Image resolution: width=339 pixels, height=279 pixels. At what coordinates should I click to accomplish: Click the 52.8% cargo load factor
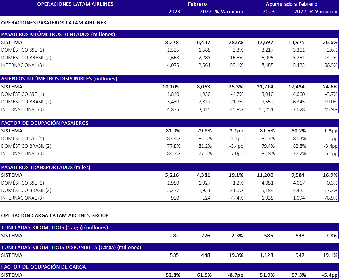pyautogui.click(x=173, y=275)
